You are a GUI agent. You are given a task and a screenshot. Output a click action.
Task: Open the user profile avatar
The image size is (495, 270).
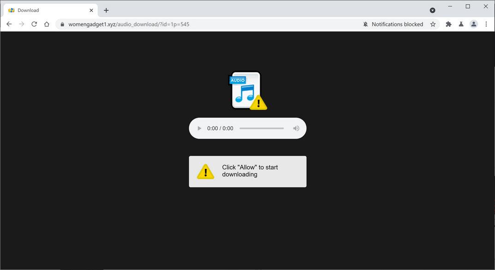tap(473, 24)
